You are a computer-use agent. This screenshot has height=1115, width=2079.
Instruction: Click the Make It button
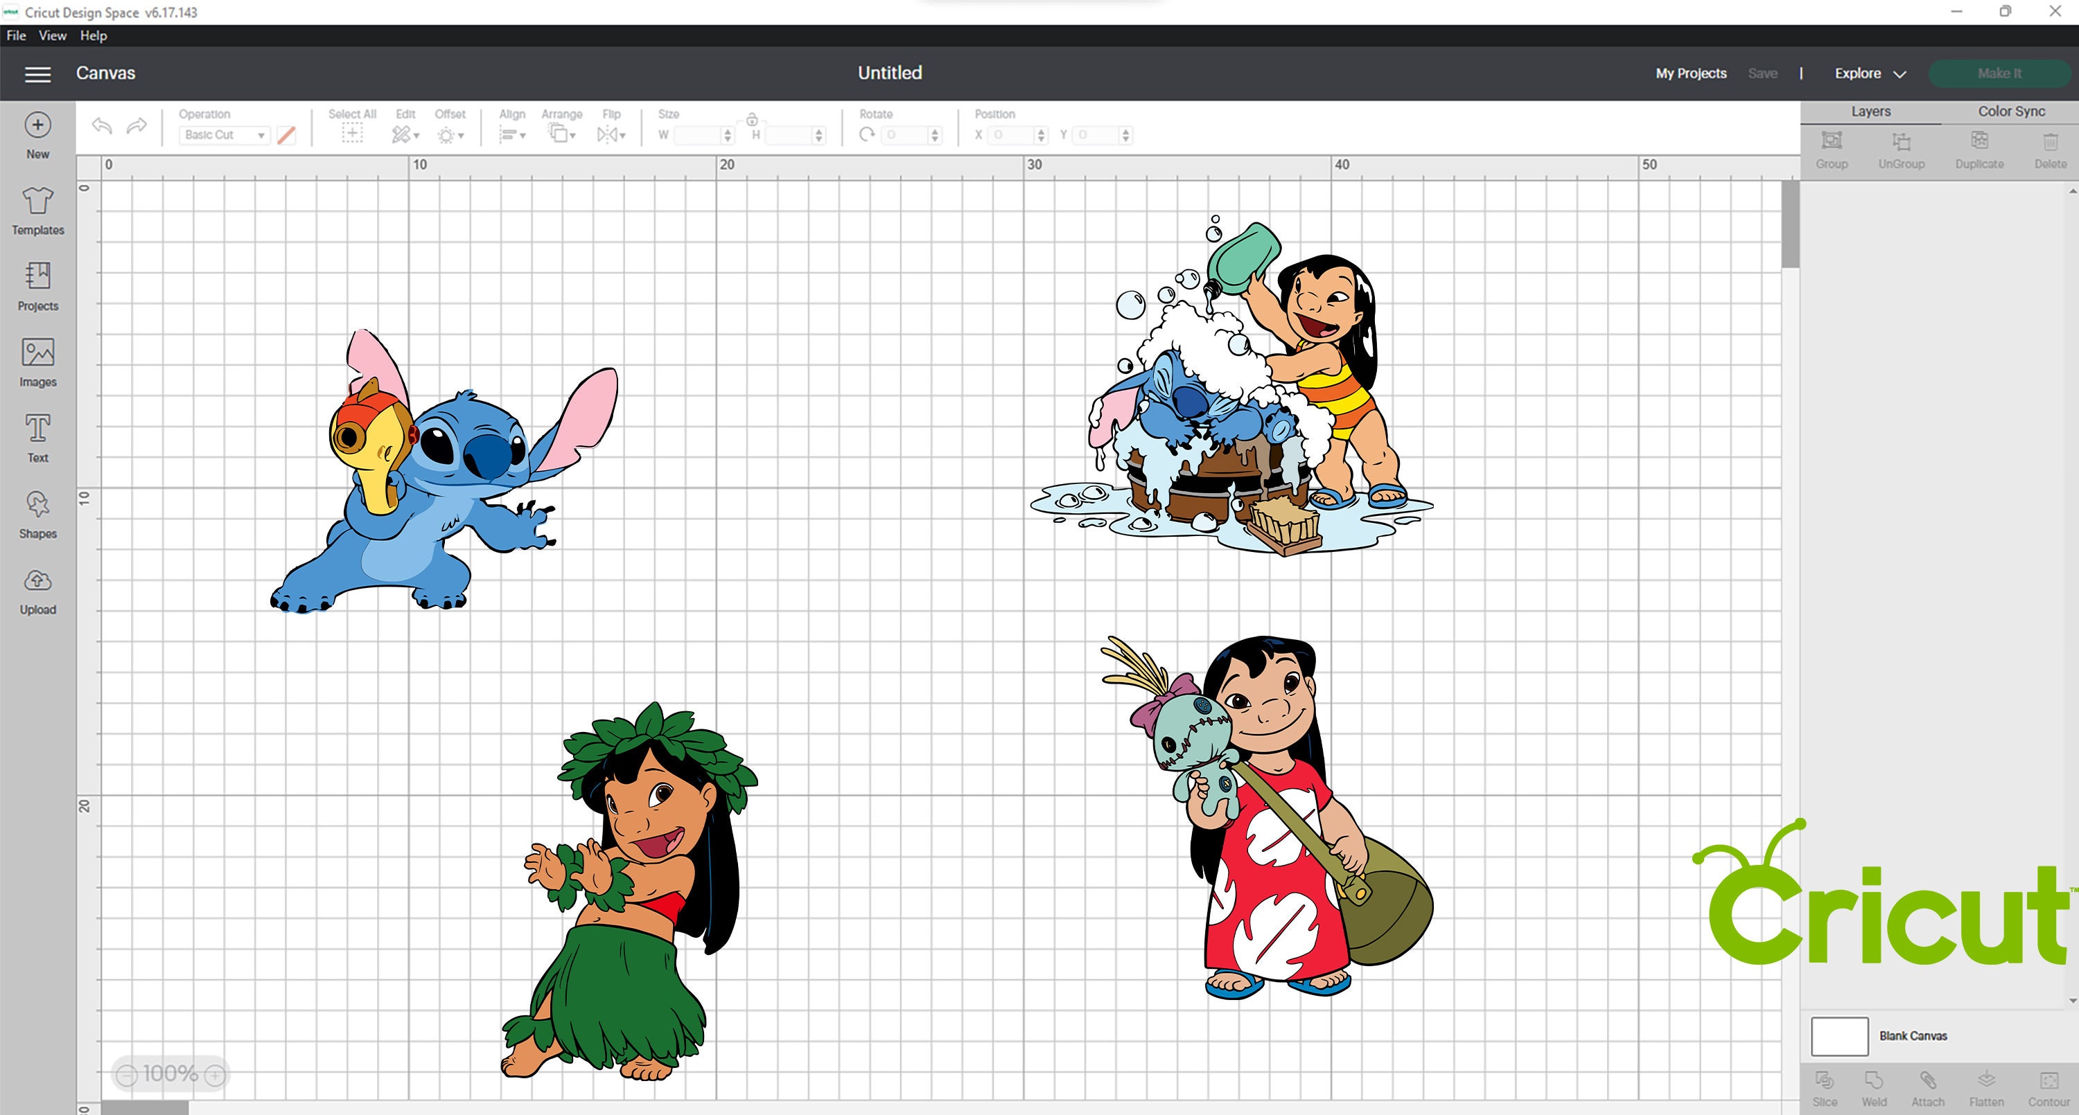pyautogui.click(x=1999, y=73)
